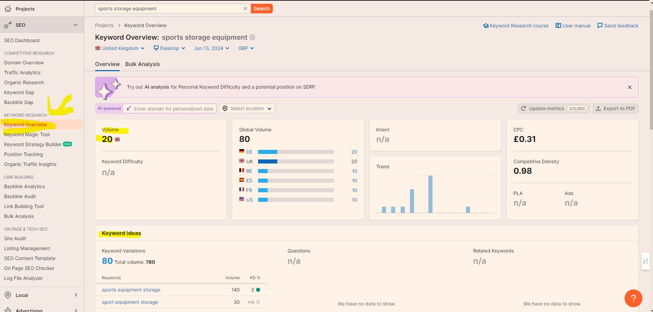The width and height of the screenshot is (653, 312).
Task: Export report to PDF
Action: (x=615, y=108)
